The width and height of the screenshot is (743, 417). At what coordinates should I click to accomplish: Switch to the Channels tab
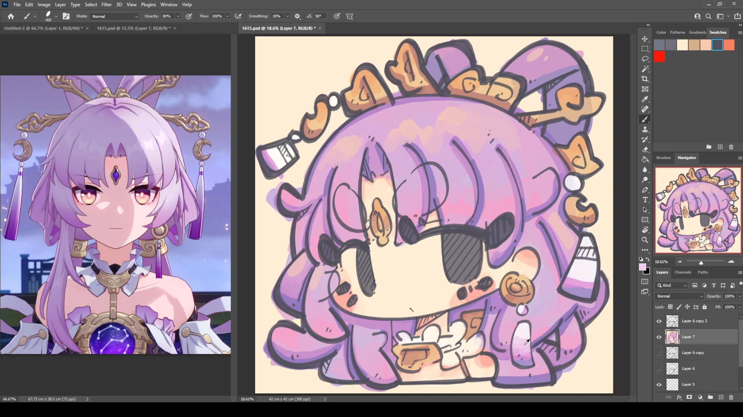pos(683,272)
